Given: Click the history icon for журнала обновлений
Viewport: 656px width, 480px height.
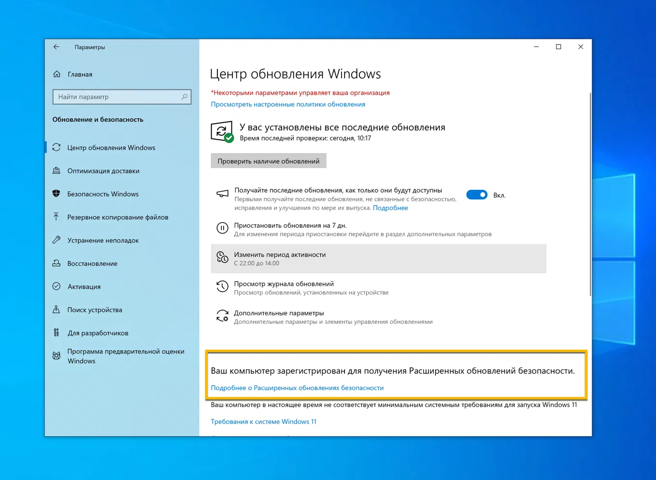Looking at the screenshot, I should pos(222,286).
